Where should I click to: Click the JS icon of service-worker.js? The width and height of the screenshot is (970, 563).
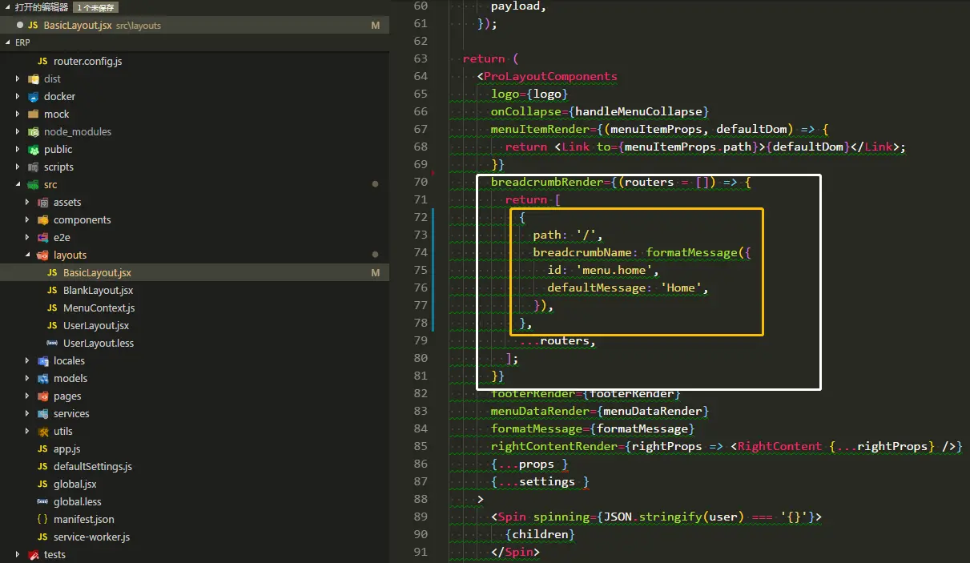click(42, 537)
